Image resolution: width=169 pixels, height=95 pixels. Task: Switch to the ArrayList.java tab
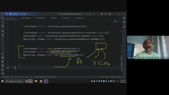[x=79, y=18]
